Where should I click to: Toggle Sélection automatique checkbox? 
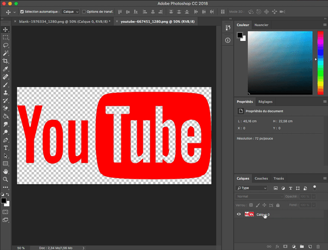click(22, 12)
